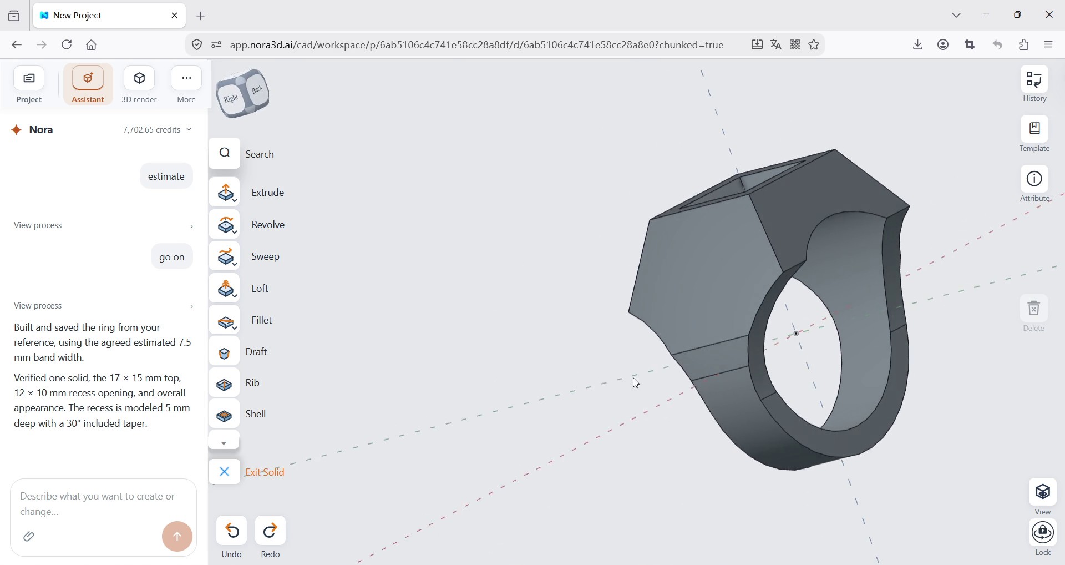Click the 'estimate' chat message

click(166, 176)
